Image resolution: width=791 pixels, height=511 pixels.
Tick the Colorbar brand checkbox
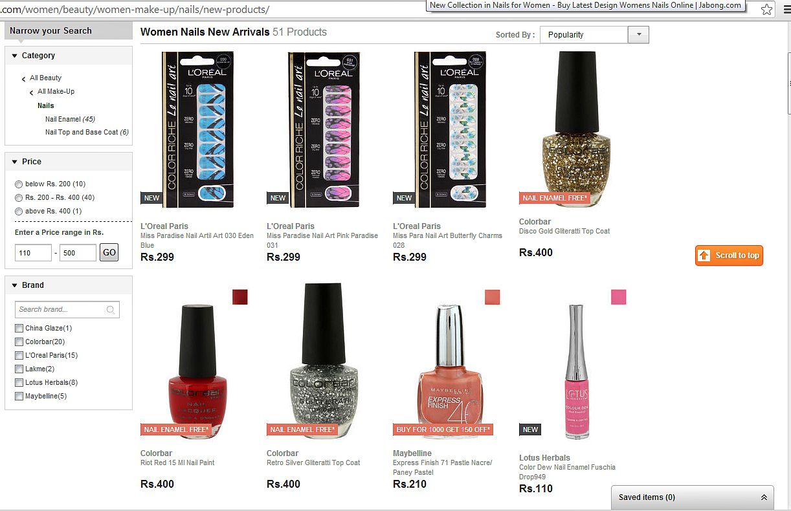pyautogui.click(x=19, y=342)
